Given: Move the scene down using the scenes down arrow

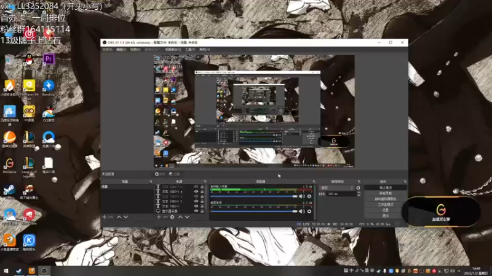Looking at the screenshot, I should (x=126, y=217).
